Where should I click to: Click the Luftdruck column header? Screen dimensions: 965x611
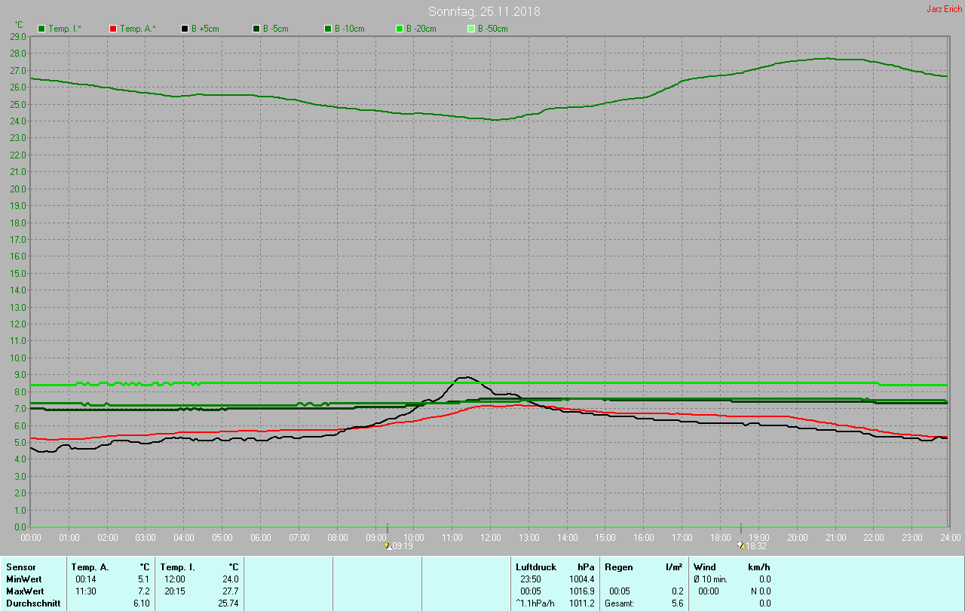point(536,567)
